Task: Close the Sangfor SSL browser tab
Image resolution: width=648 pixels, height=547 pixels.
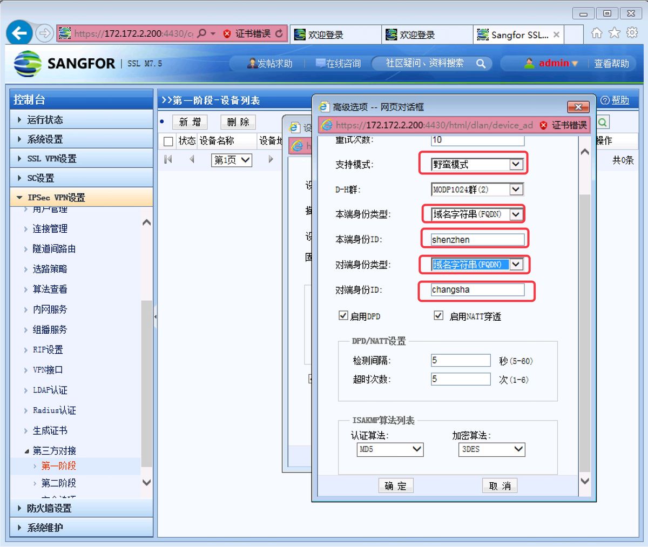Action: pos(556,35)
